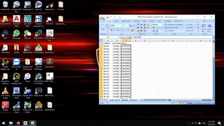Image resolution: width=224 pixels, height=126 pixels.
Task: Open the Font name Calibri dropdown
Action: click(121, 26)
